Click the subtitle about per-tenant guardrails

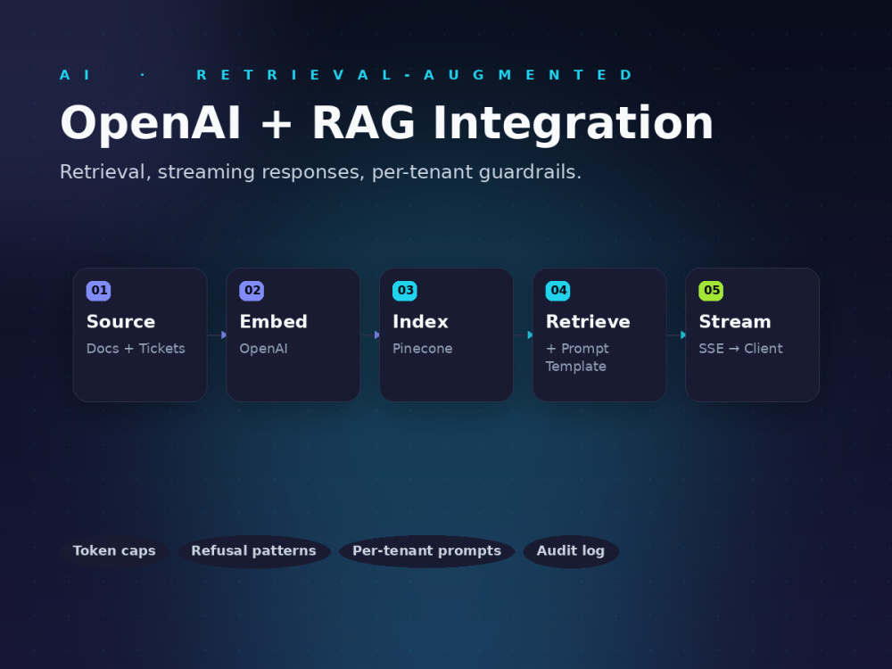(320, 172)
